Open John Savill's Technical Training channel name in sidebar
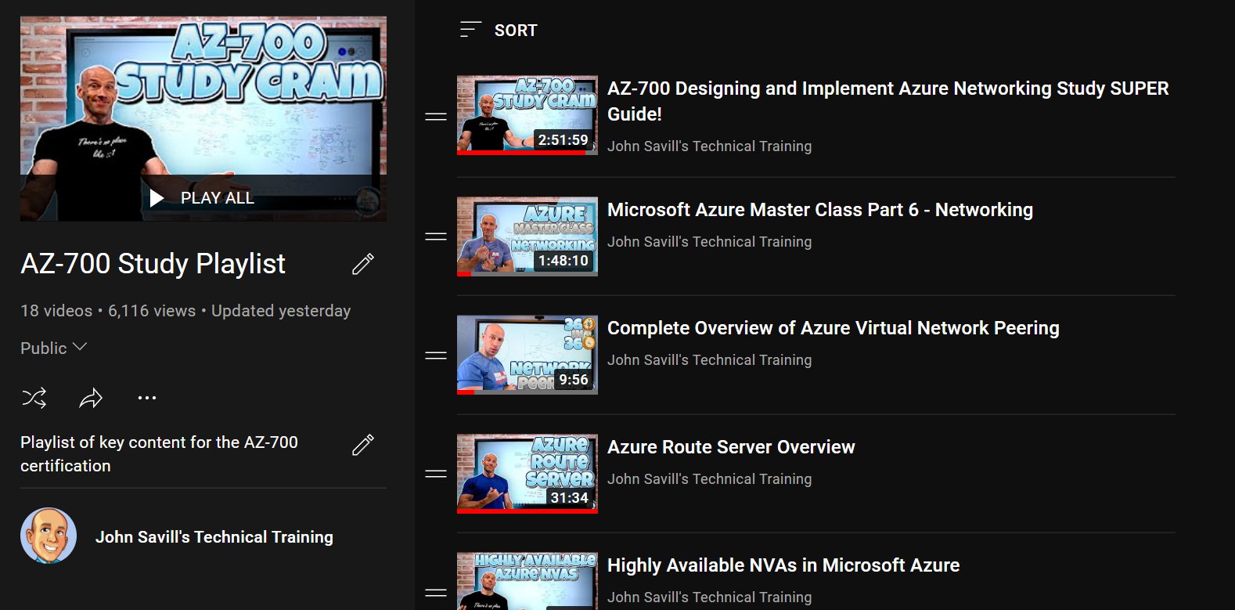The image size is (1235, 610). tap(214, 537)
